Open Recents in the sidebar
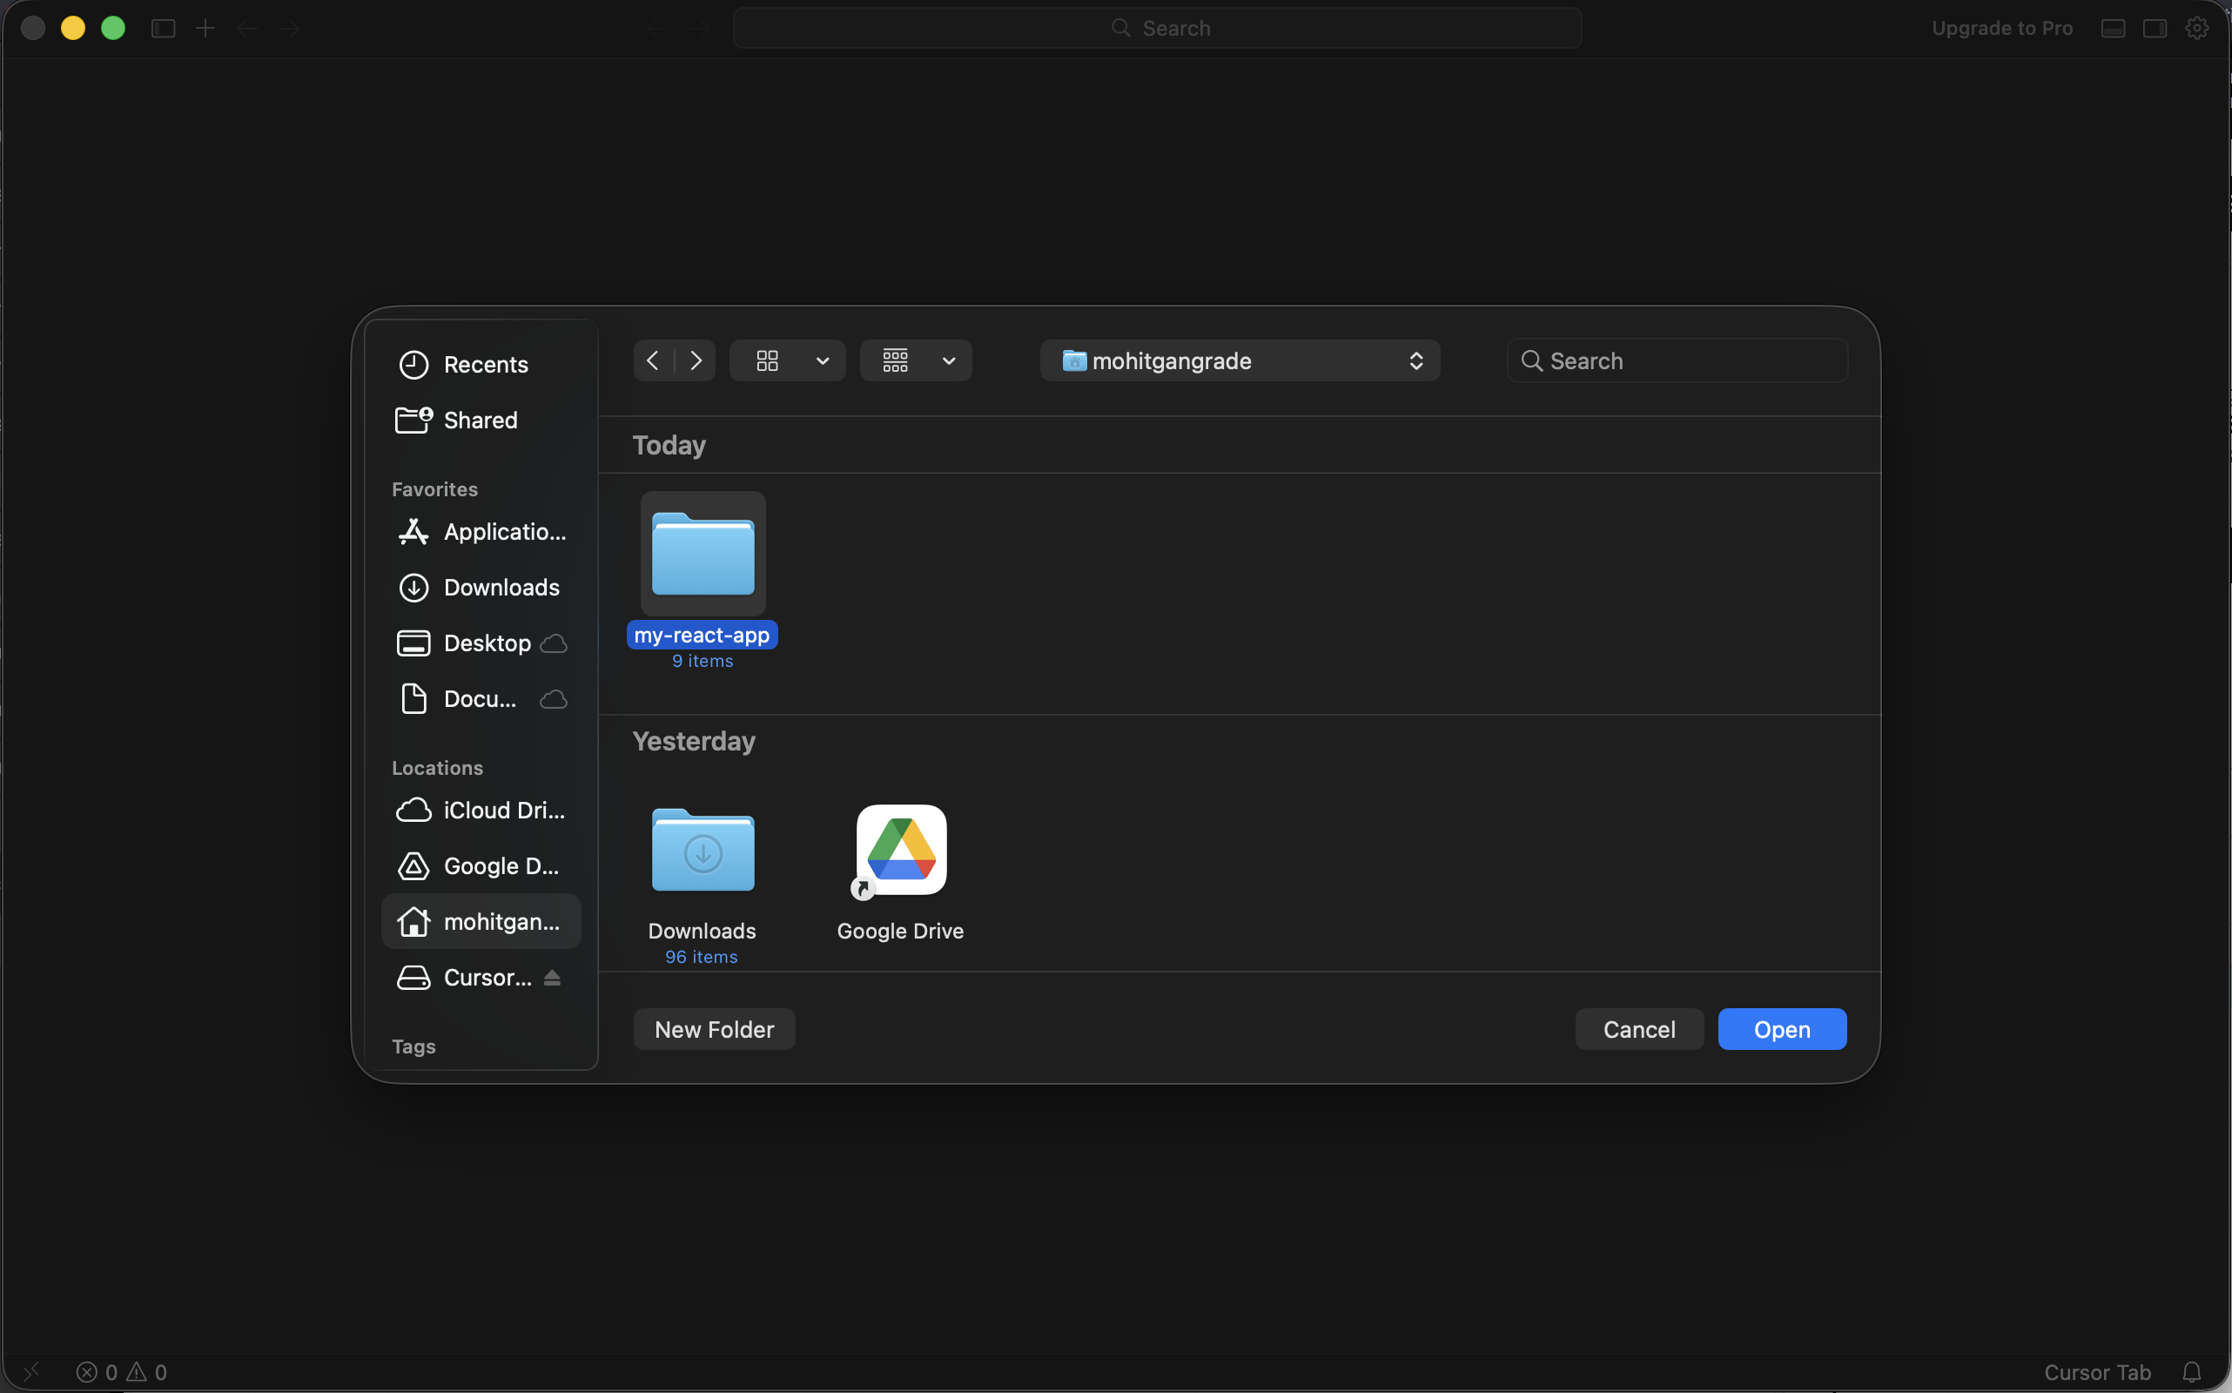 click(x=484, y=364)
